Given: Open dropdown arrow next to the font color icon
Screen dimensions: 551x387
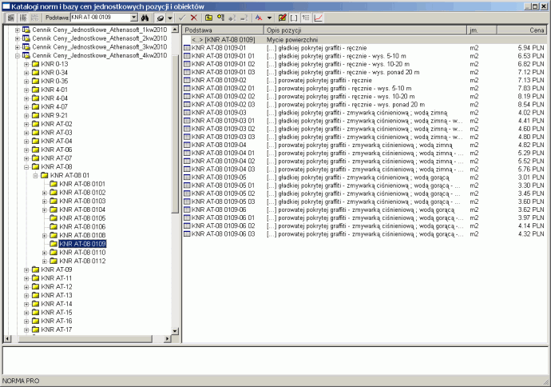Looking at the screenshot, I should (269, 17).
